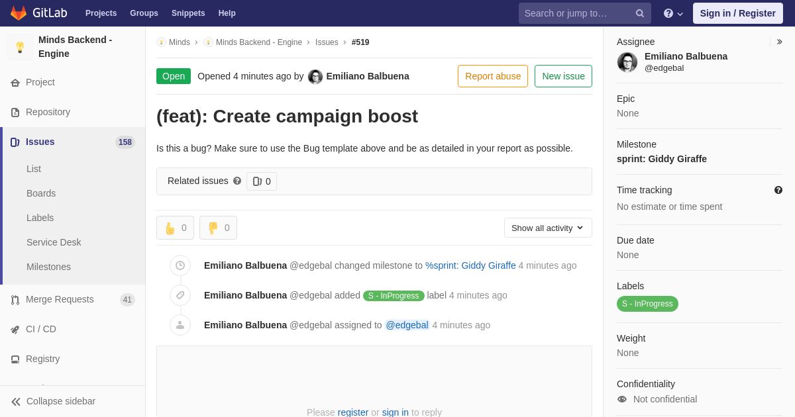Click the GitLab fox logo
Image resolution: width=795 pixels, height=417 pixels.
coord(19,13)
